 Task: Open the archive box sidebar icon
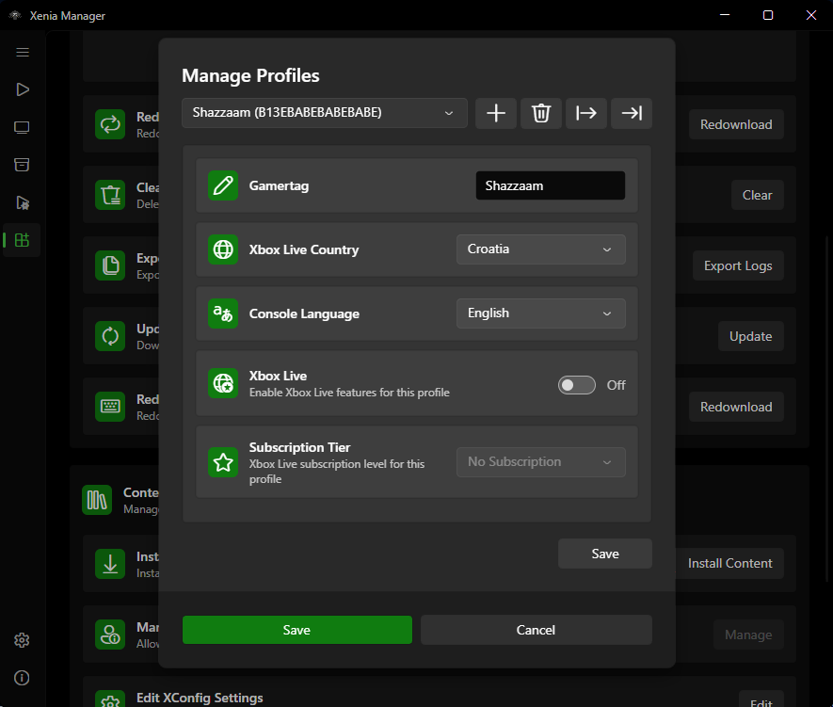pos(22,165)
